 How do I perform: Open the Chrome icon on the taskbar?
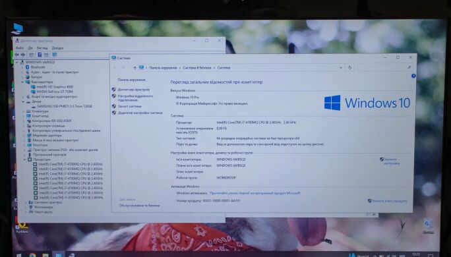[32, 255]
